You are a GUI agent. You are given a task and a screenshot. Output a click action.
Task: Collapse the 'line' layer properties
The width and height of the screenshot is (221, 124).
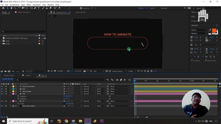11,94
